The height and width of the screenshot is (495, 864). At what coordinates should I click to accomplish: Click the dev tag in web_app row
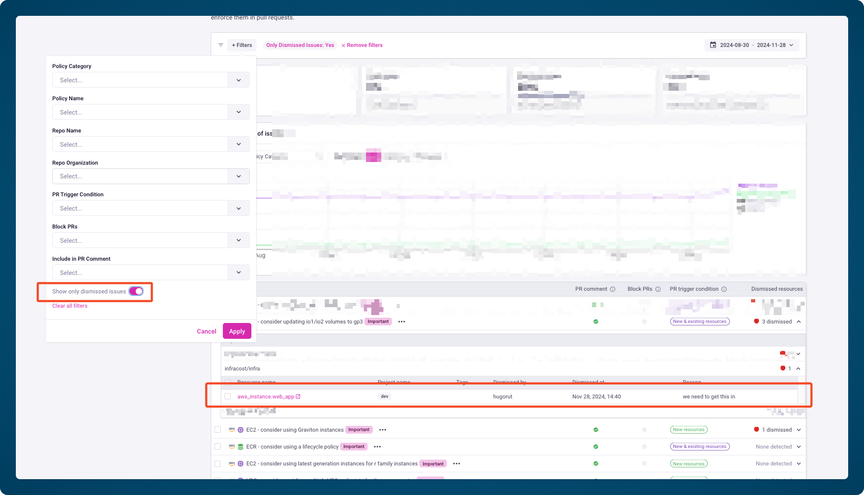pyautogui.click(x=384, y=396)
